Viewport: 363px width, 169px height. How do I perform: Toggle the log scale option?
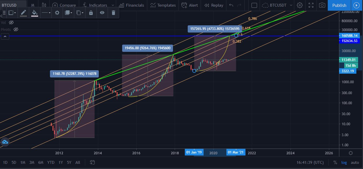click(x=344, y=162)
